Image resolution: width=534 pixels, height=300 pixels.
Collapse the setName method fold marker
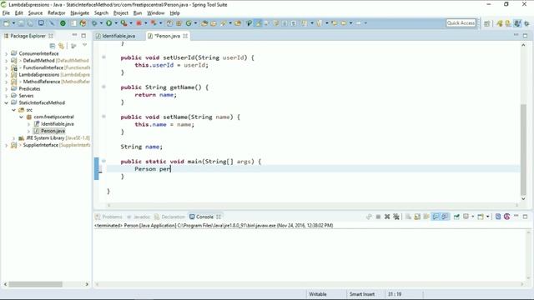click(x=103, y=117)
